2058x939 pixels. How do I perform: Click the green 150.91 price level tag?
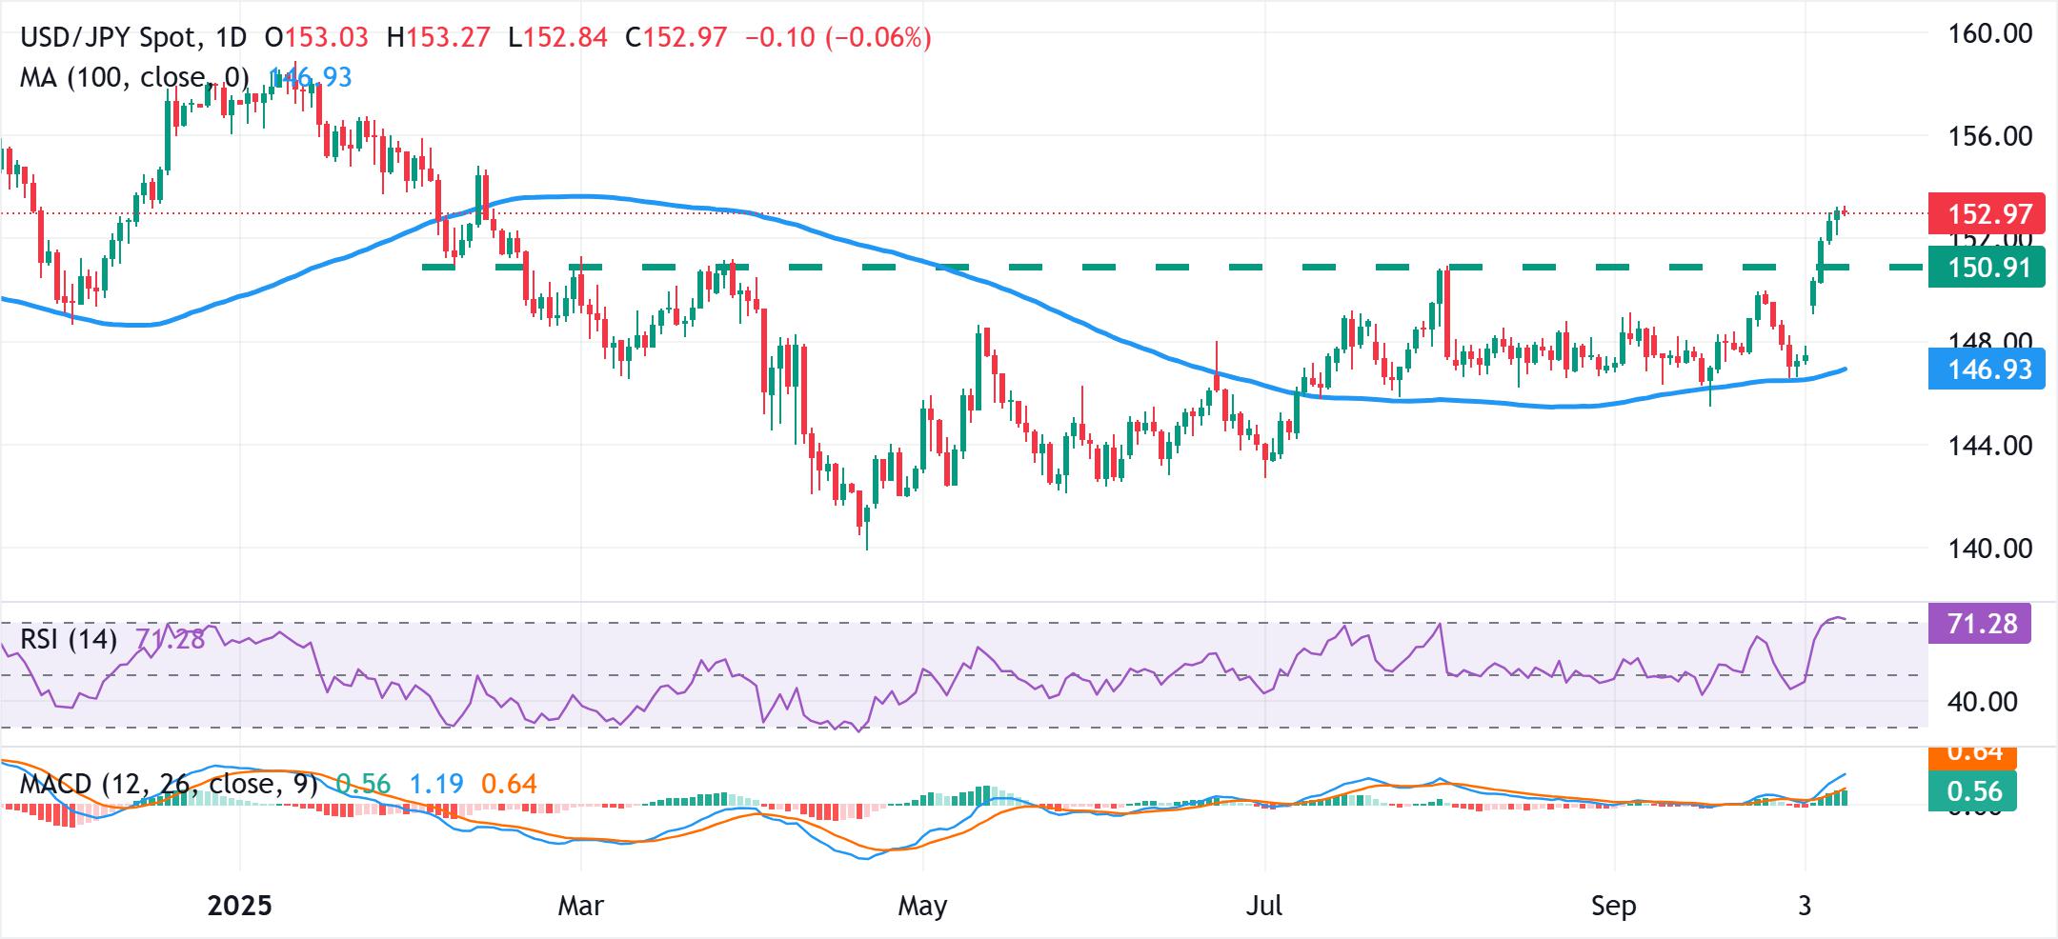[x=1985, y=268]
